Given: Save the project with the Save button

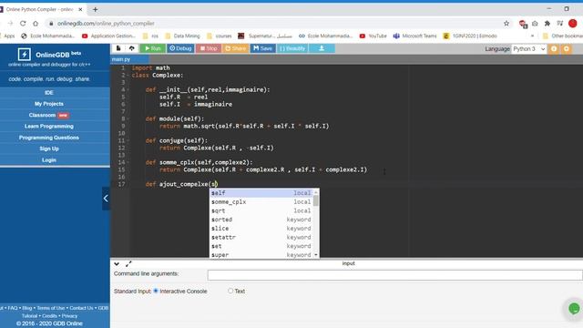Looking at the screenshot, I should coord(263,48).
